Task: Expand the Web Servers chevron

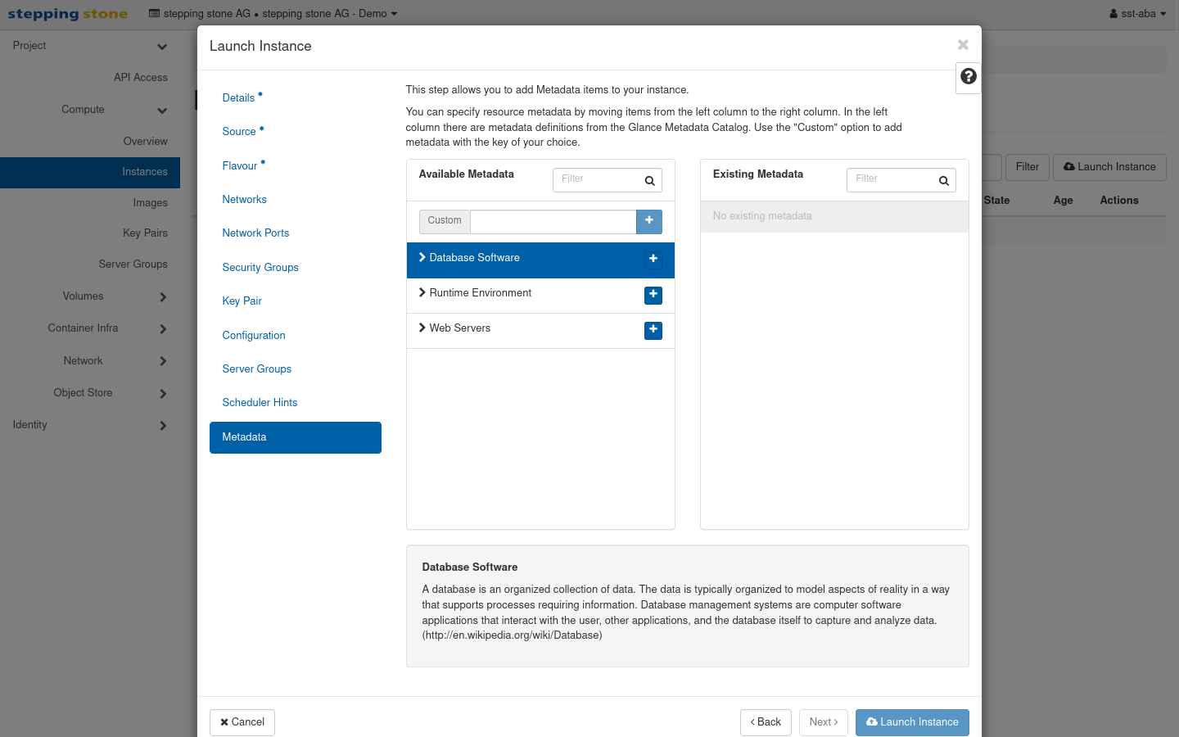Action: pos(422,328)
